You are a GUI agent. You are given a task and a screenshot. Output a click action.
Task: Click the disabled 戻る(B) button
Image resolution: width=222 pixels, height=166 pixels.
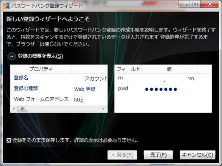pyautogui.click(x=122, y=155)
